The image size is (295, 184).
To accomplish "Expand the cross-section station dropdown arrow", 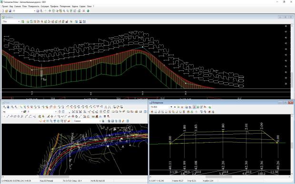I will [171, 107].
